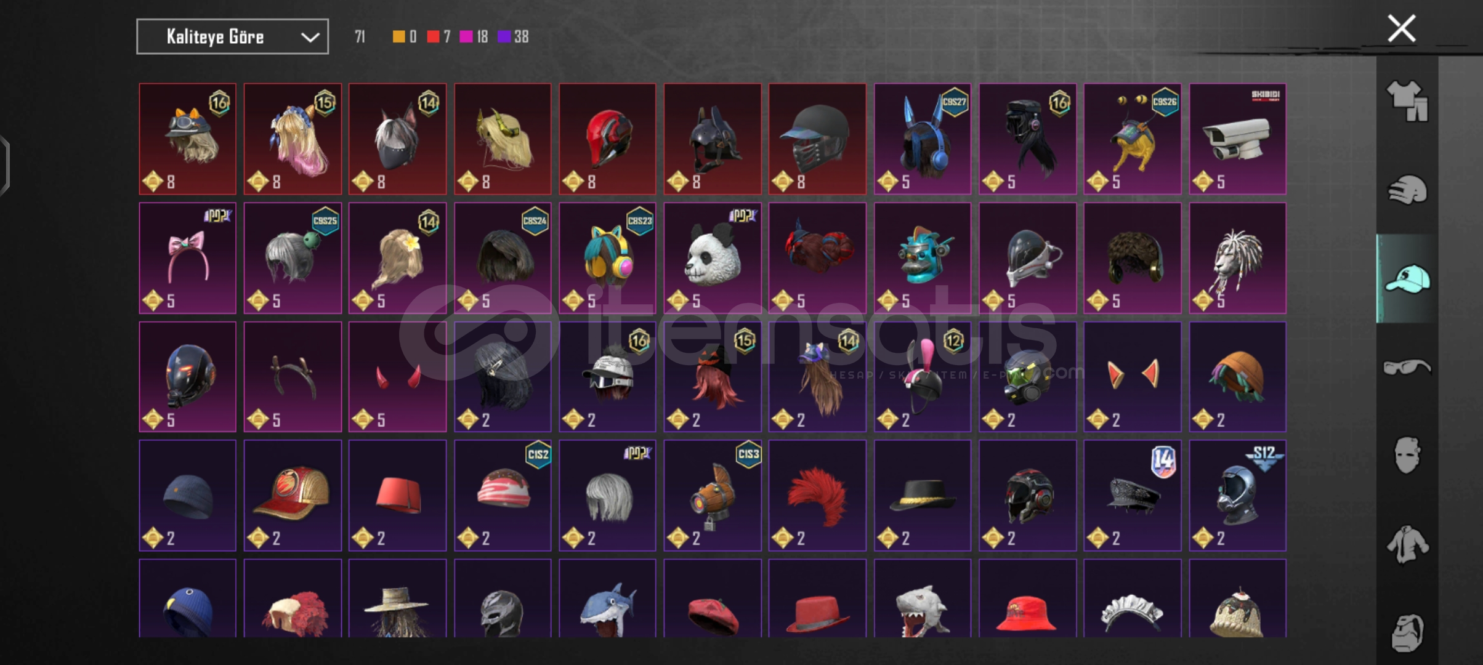Choose the red fez hat item
Screen dimensions: 1483x665
[397, 496]
